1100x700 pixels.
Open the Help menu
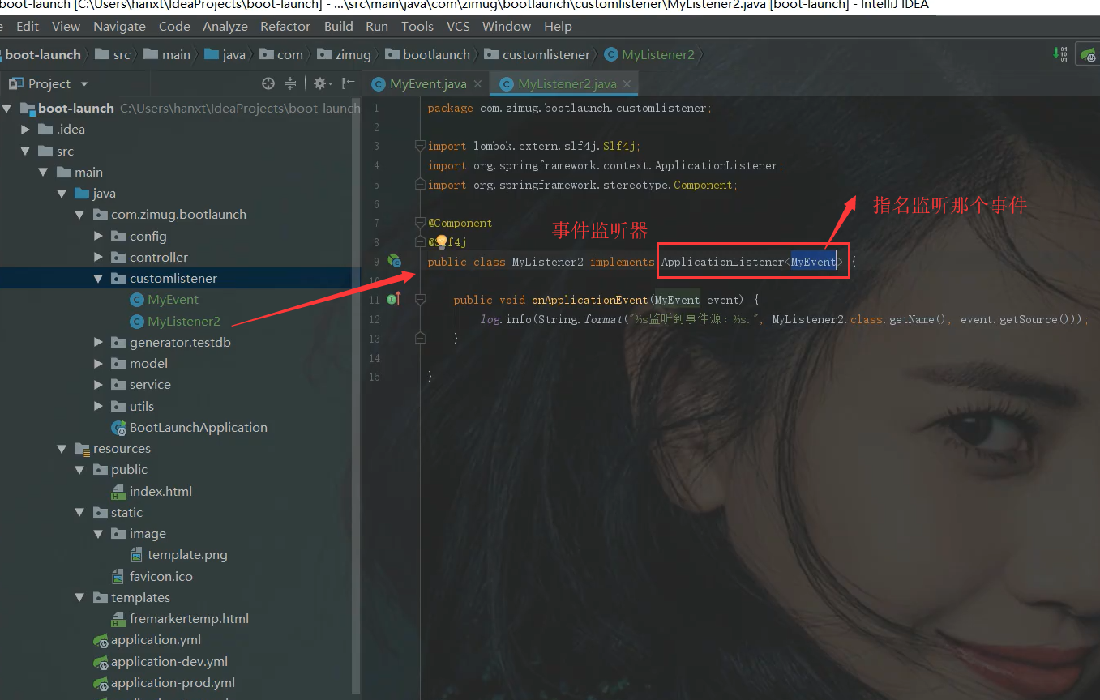click(x=558, y=26)
